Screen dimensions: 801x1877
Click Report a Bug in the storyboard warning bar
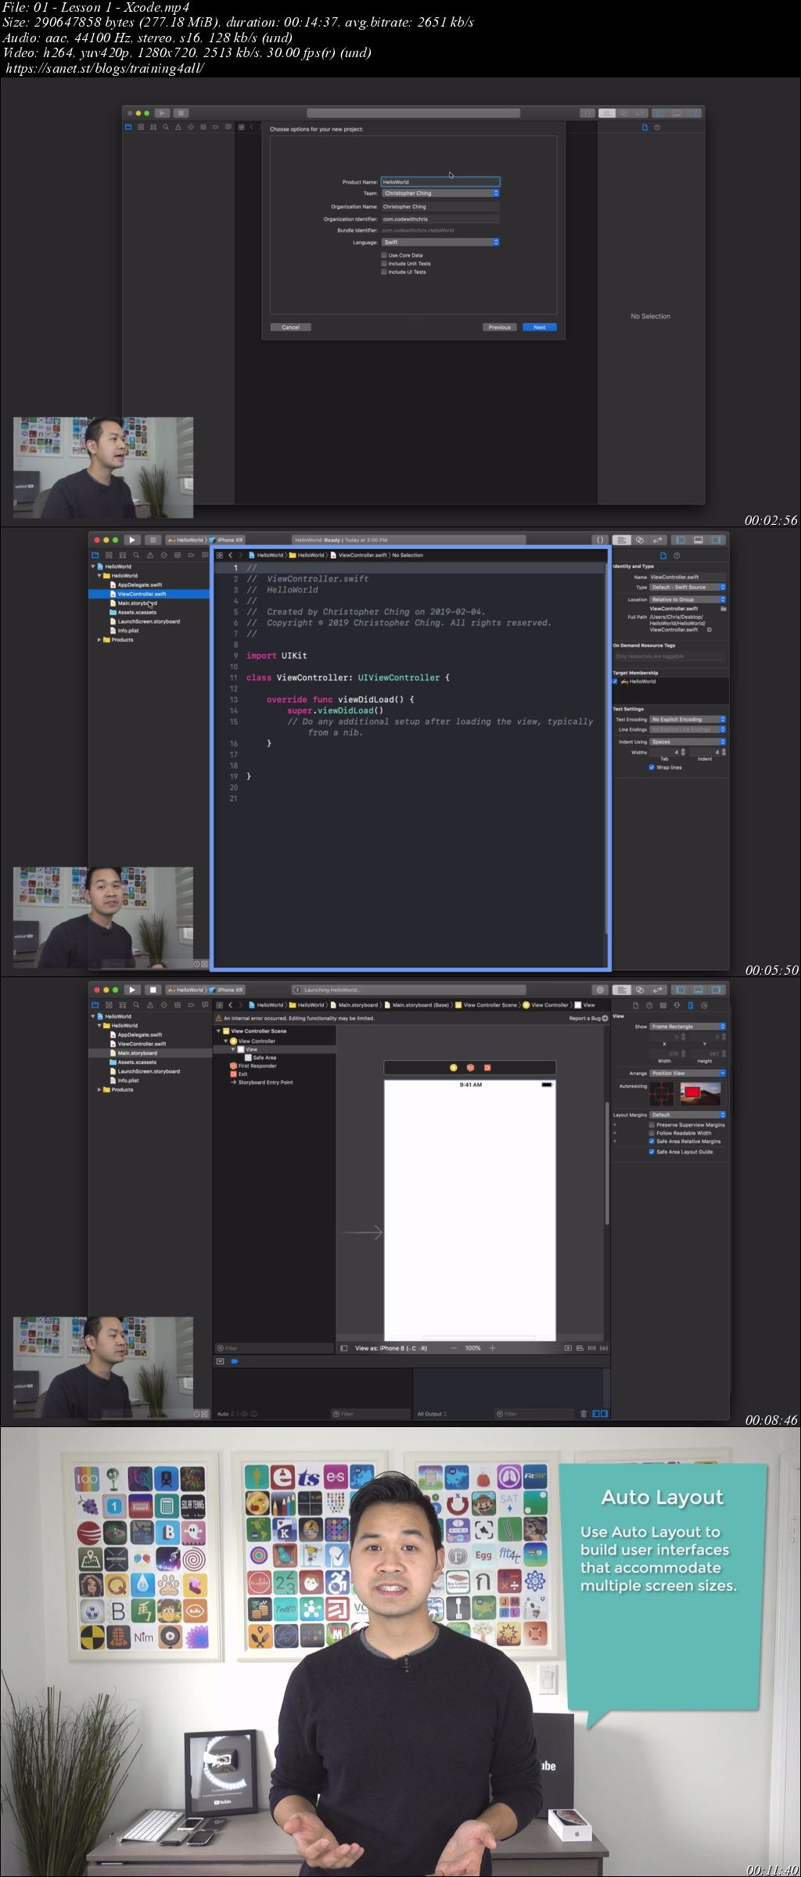pyautogui.click(x=588, y=1019)
